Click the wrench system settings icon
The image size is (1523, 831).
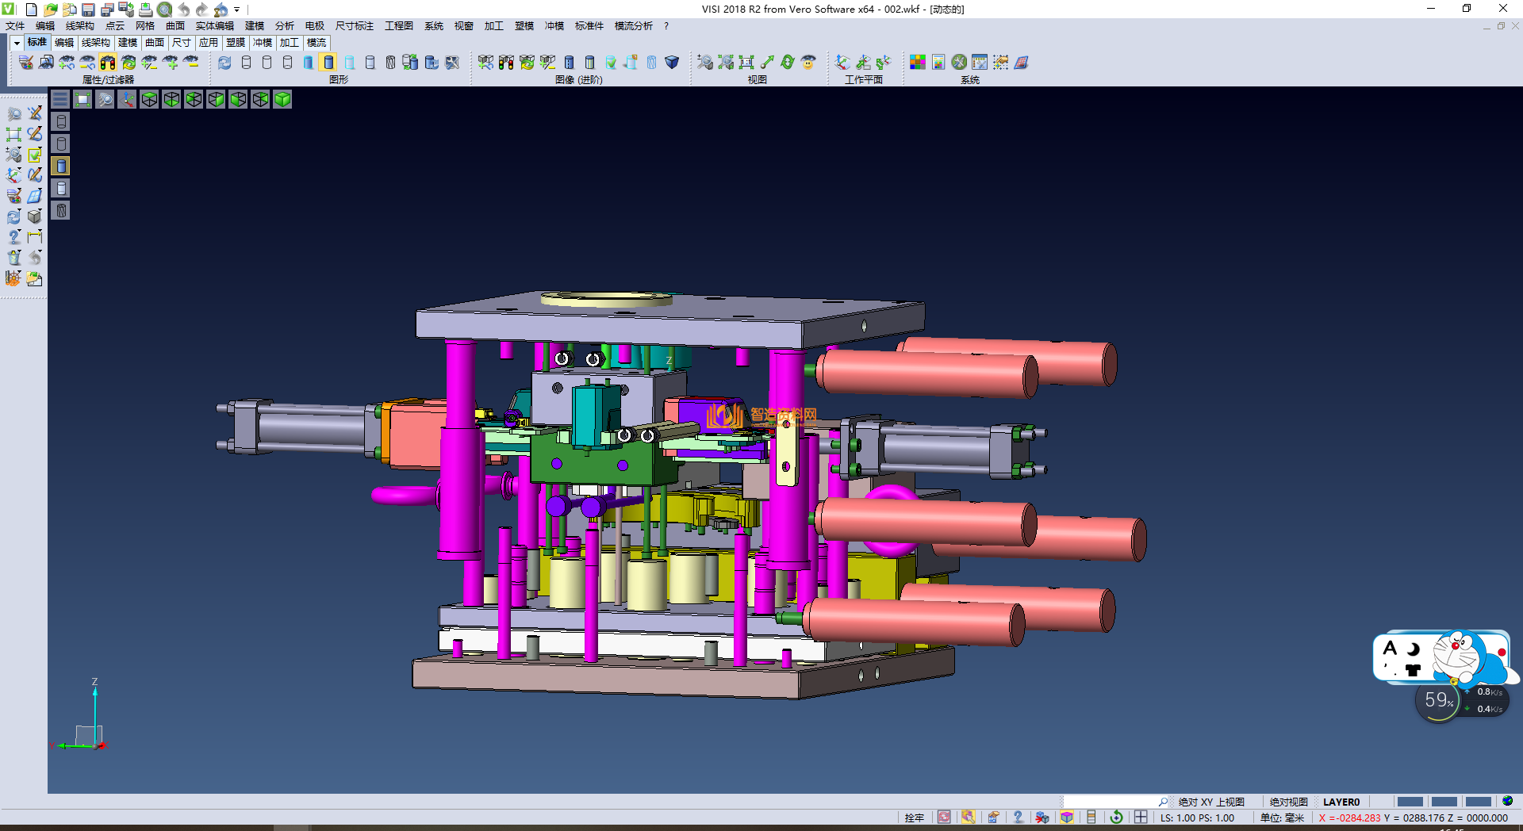click(959, 63)
